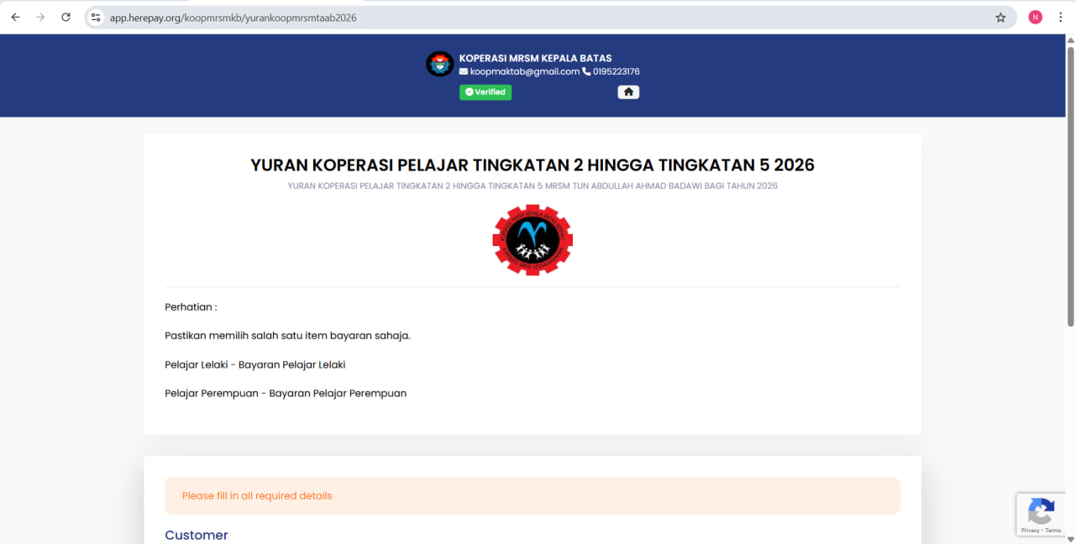Reload the page with the refresh icon
The height and width of the screenshot is (544, 1075).
click(66, 17)
